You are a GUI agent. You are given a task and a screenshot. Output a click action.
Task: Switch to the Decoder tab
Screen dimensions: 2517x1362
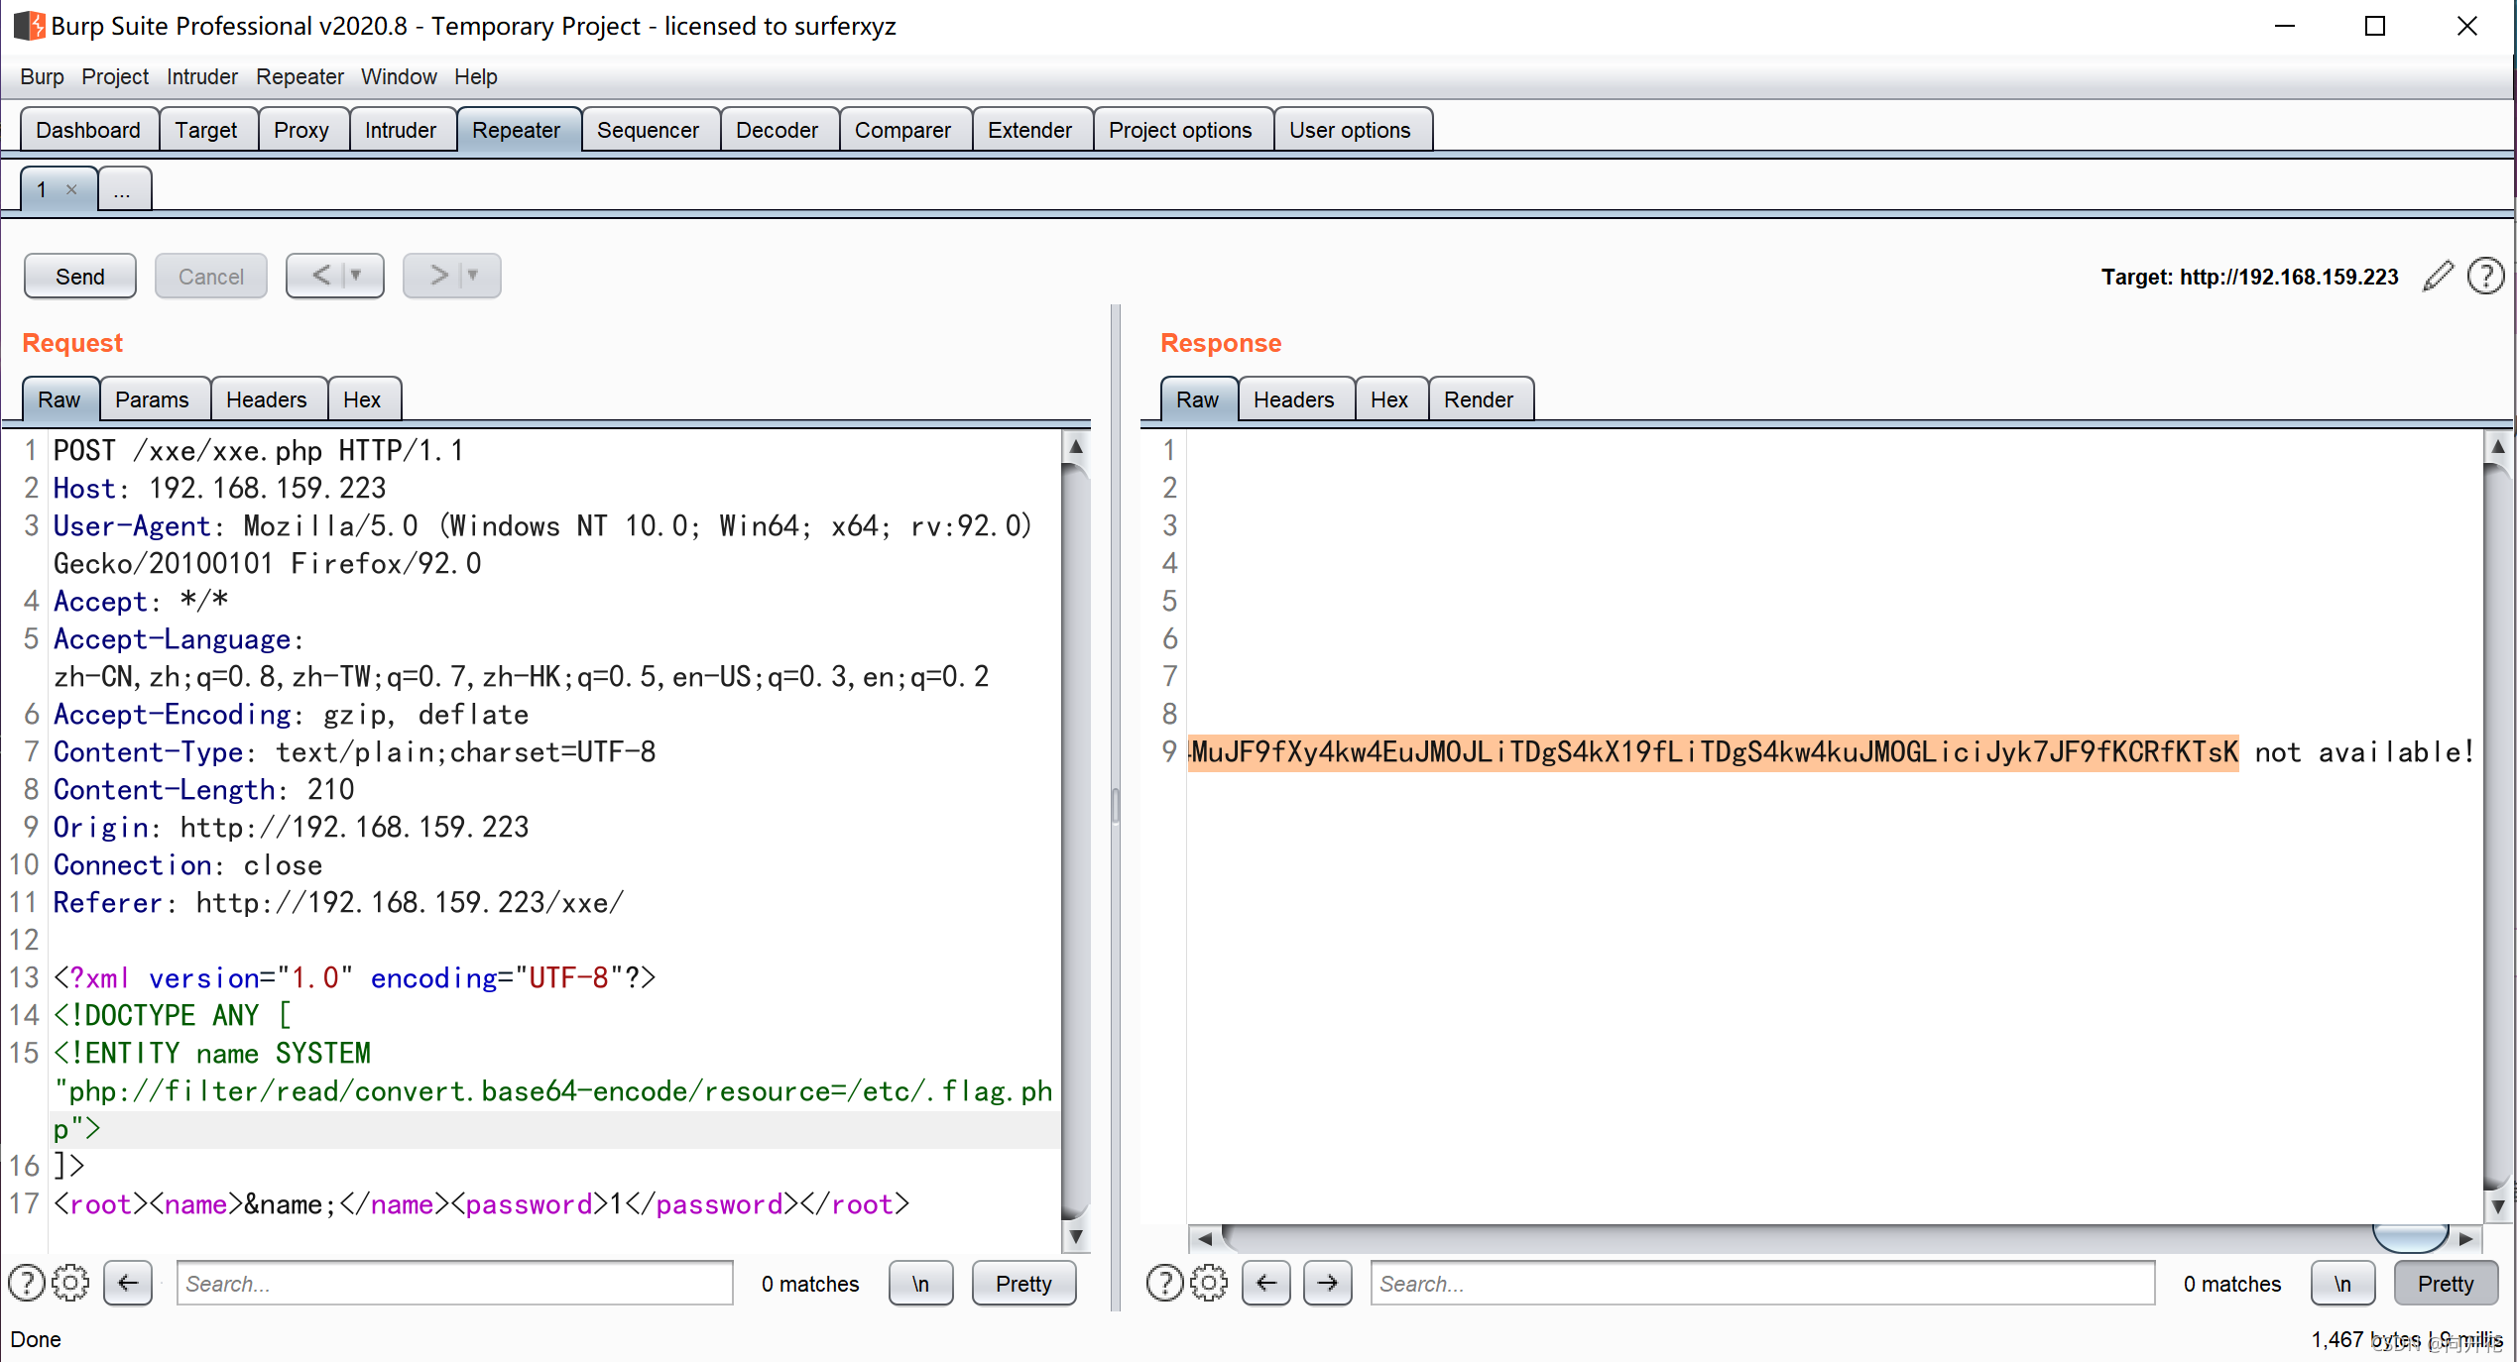(x=777, y=130)
